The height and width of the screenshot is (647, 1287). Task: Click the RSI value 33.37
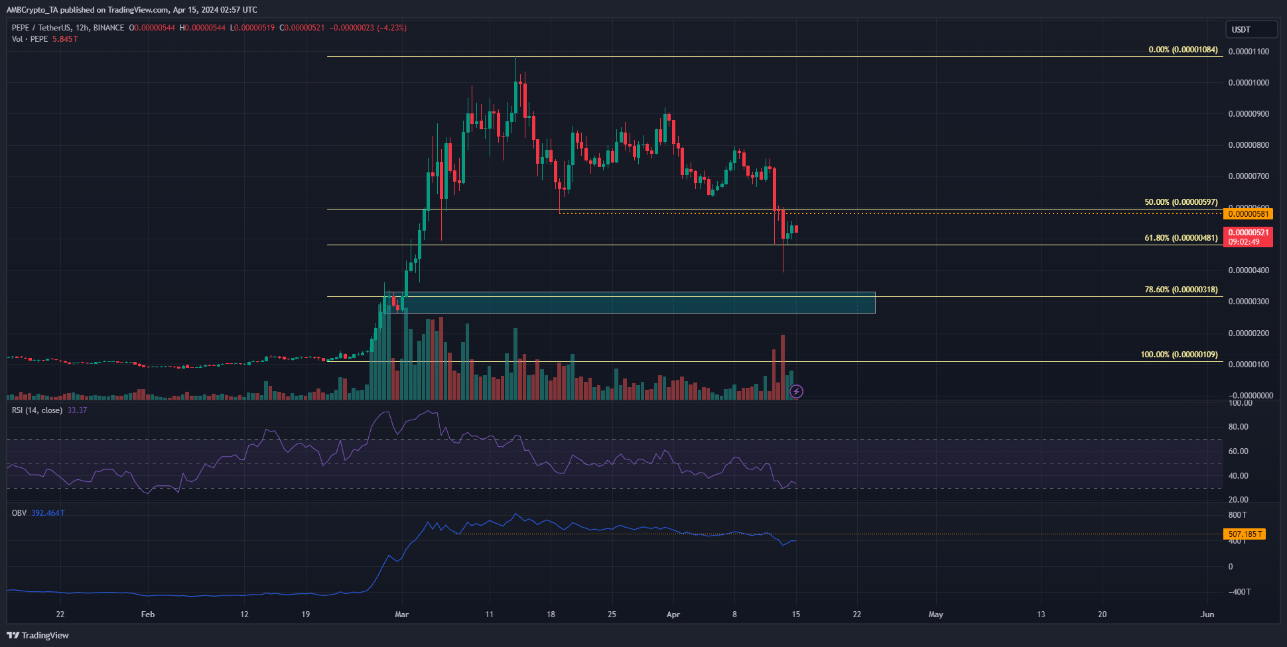(77, 410)
